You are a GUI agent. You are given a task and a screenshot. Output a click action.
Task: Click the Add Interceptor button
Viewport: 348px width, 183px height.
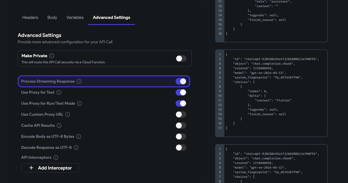(x=50, y=168)
